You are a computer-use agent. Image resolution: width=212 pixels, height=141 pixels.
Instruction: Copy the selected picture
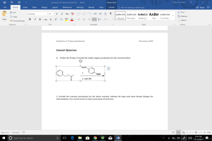[x=13, y=17]
